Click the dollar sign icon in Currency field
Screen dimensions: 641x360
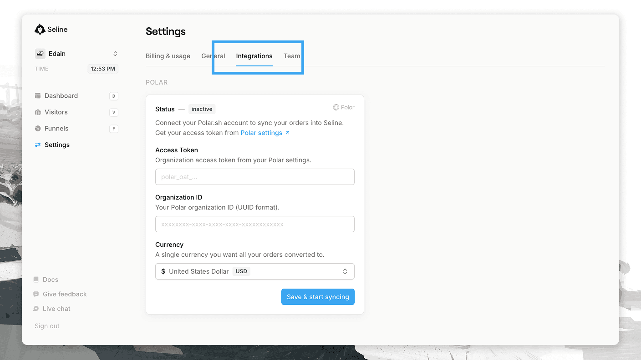pos(163,271)
